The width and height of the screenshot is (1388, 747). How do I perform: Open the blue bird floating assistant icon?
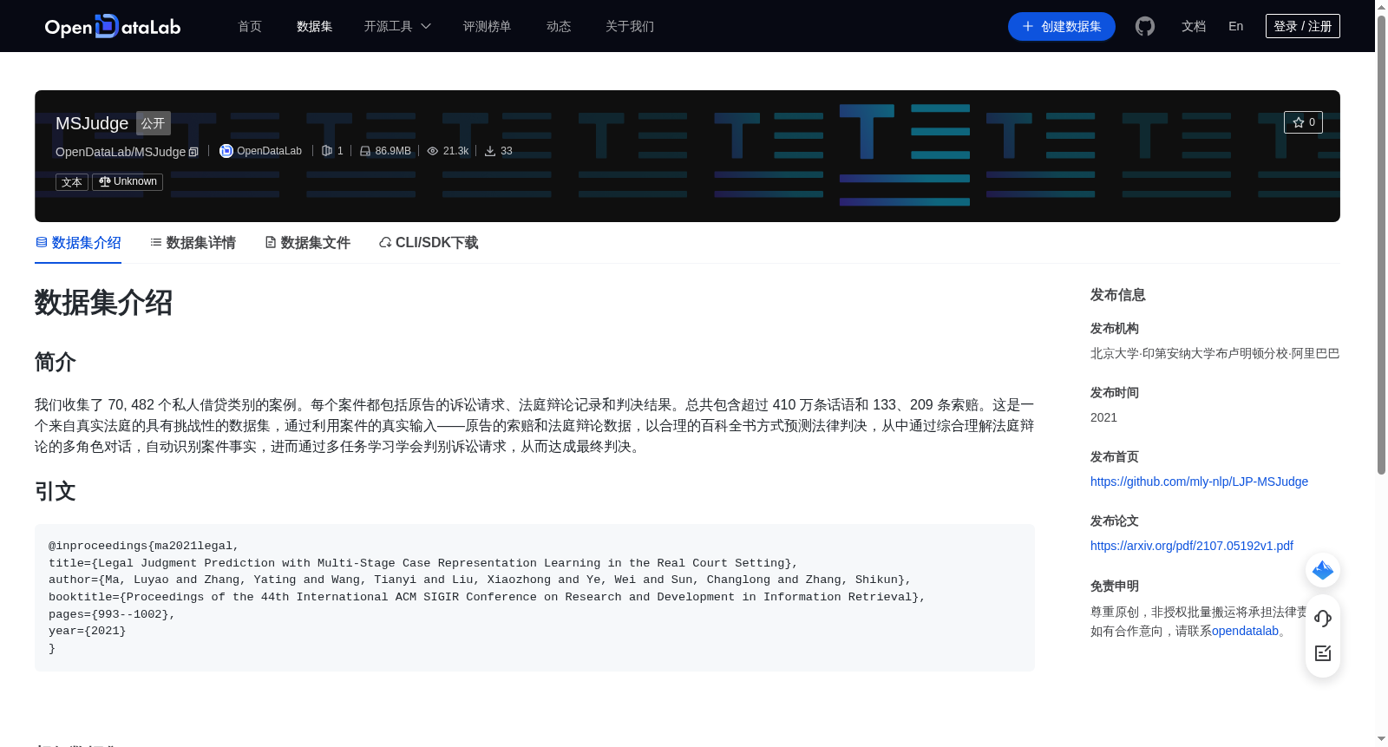(x=1323, y=570)
